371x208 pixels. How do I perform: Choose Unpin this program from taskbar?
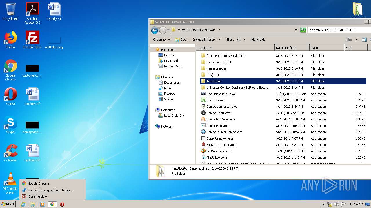tap(52, 190)
